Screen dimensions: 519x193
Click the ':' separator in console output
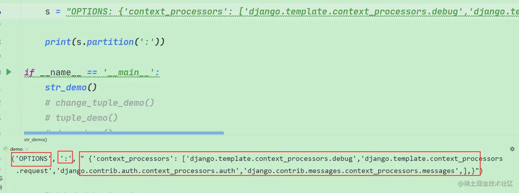click(x=65, y=159)
